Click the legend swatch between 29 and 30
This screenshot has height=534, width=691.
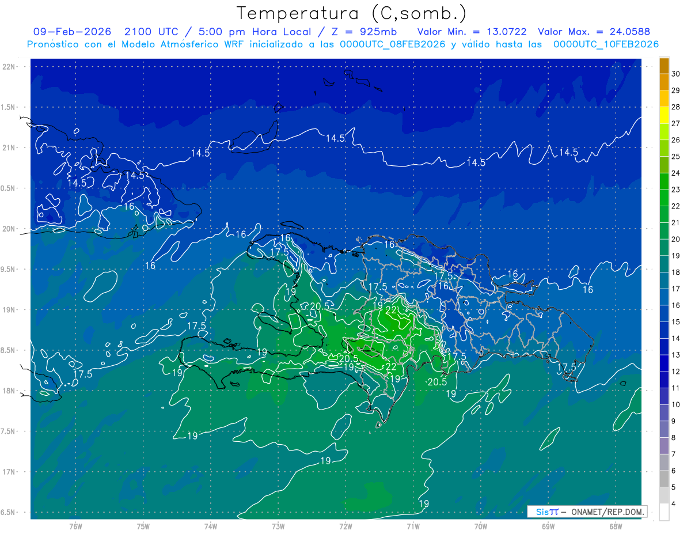[664, 82]
